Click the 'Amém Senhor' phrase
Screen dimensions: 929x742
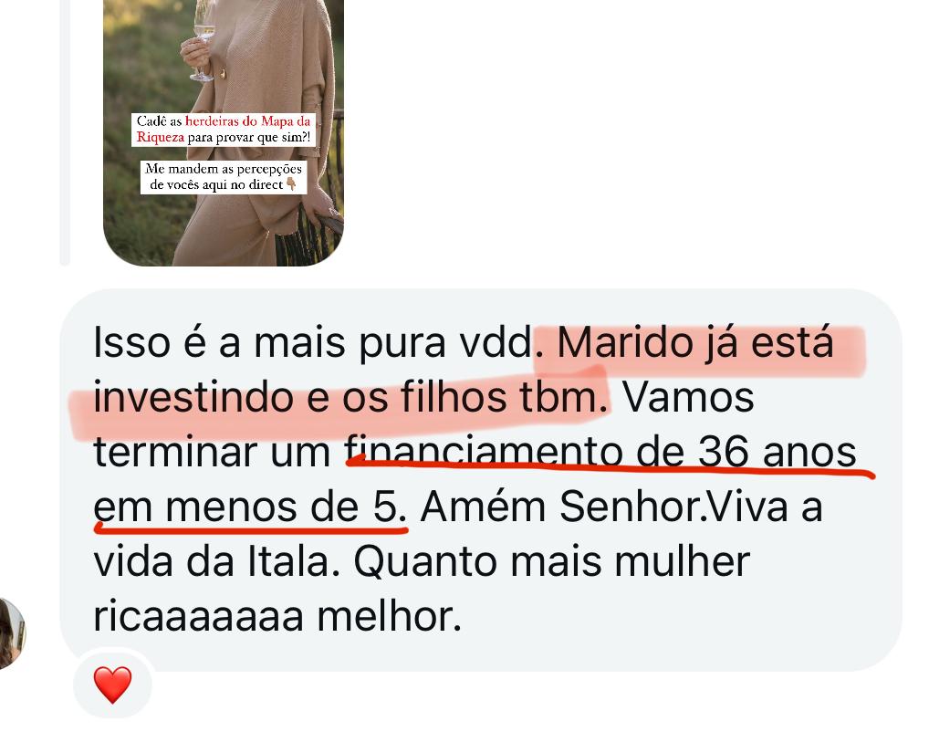tap(560, 507)
